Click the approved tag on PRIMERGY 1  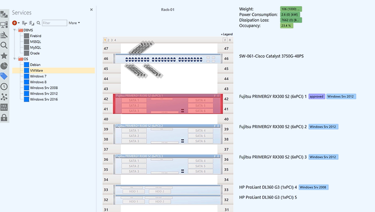point(316,96)
